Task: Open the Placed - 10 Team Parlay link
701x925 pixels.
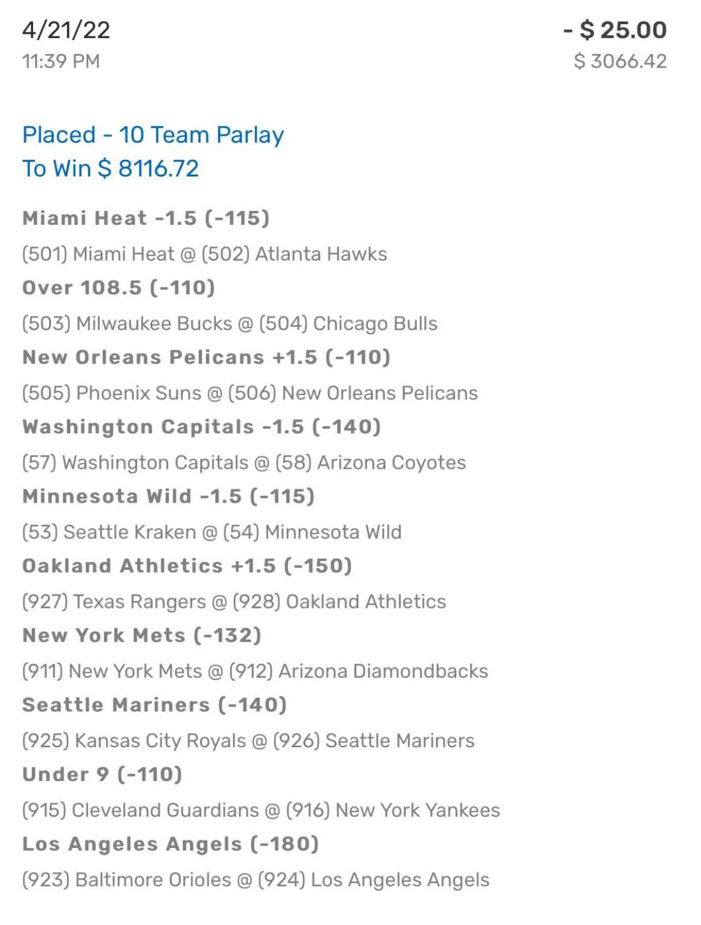Action: coord(153,135)
